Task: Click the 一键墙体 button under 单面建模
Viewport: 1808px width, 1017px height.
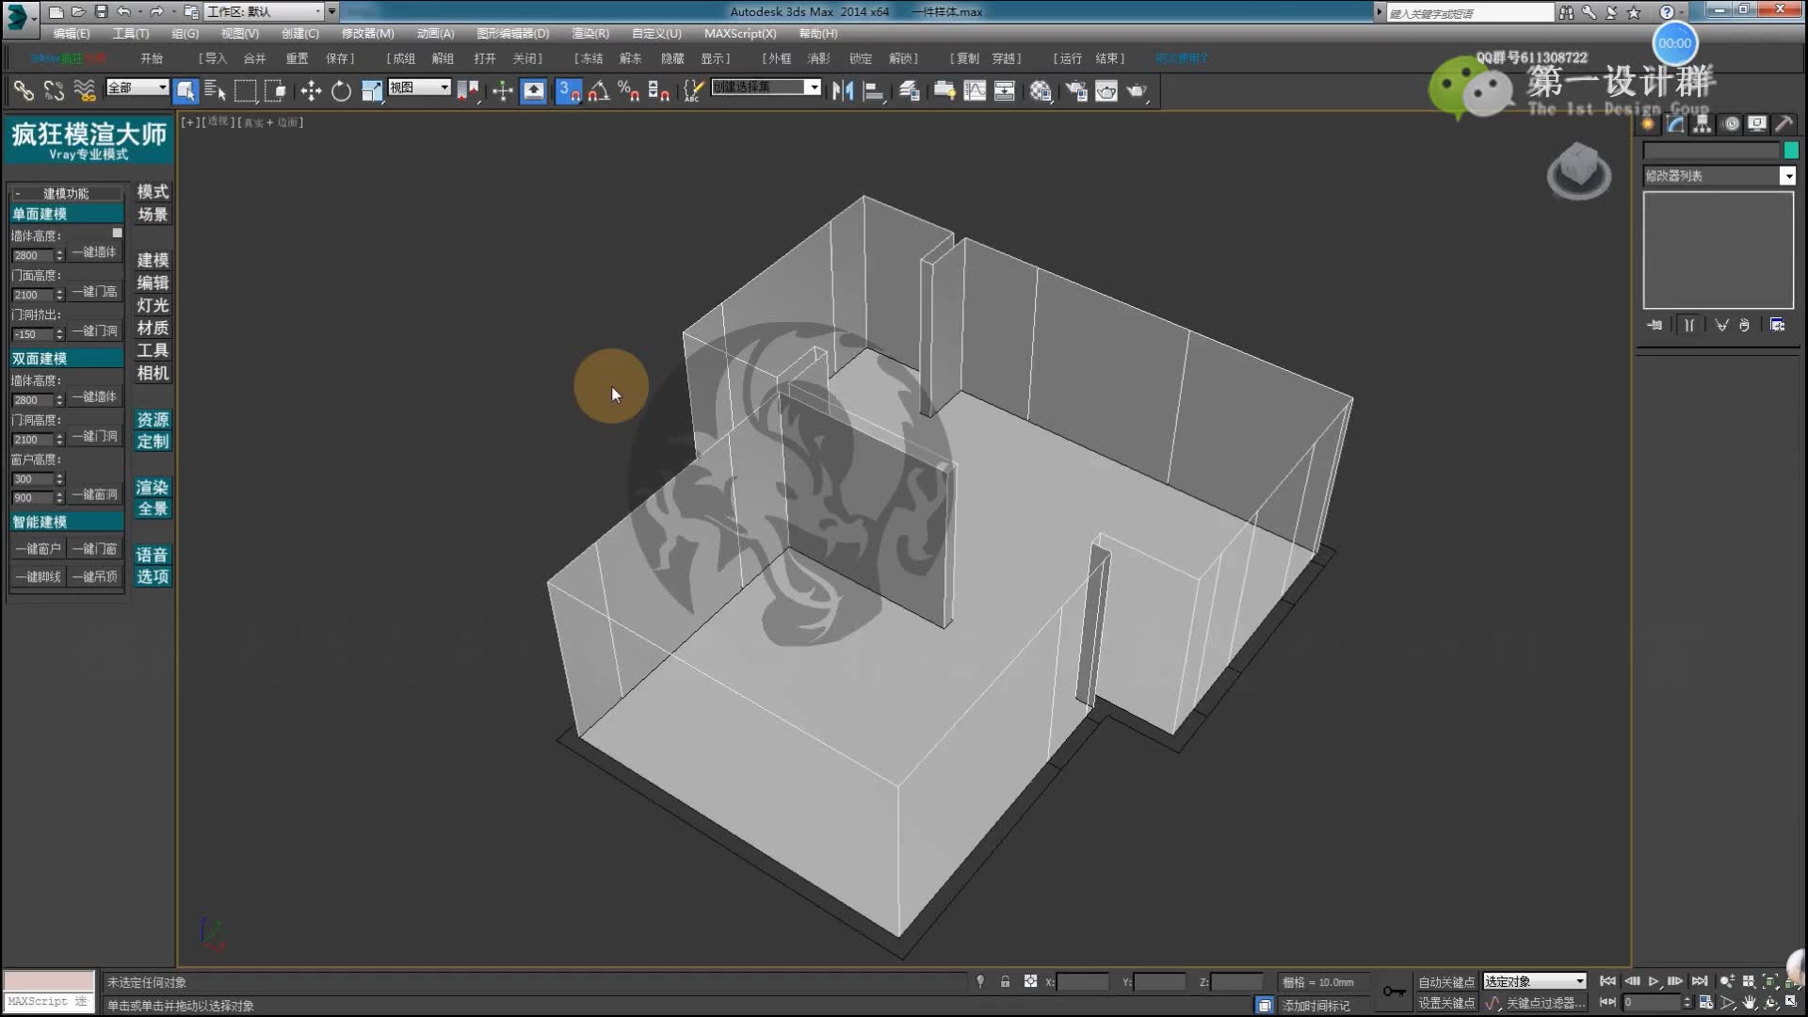Action: 94,252
